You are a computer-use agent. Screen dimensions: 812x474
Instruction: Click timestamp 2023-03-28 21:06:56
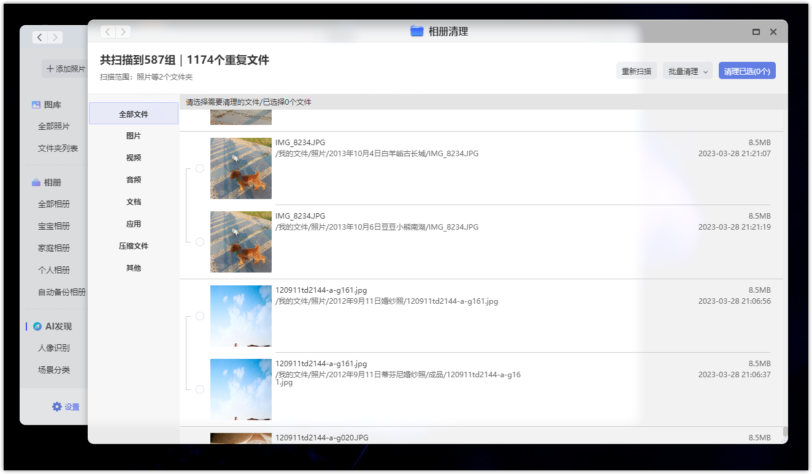(x=735, y=301)
